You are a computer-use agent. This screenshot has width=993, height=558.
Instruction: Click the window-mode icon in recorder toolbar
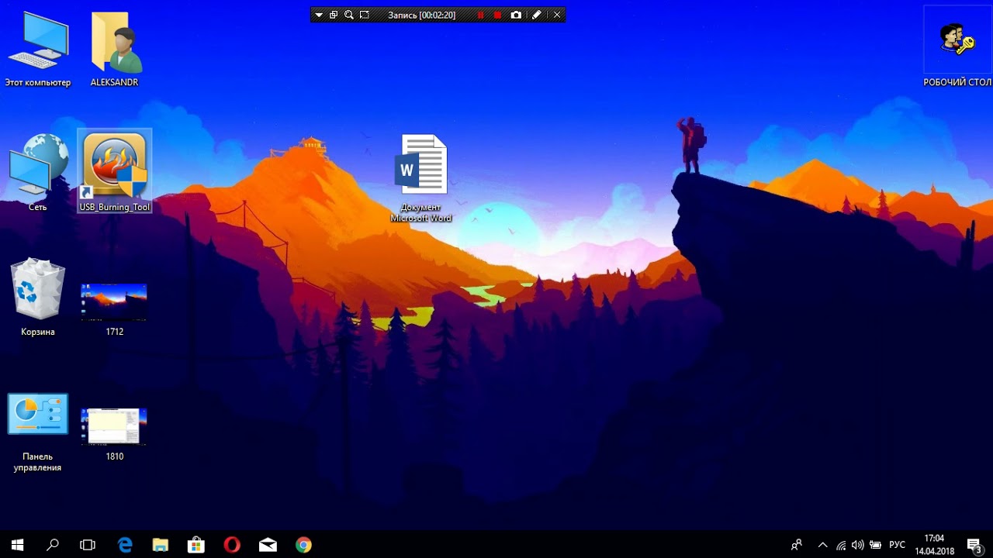(x=334, y=15)
